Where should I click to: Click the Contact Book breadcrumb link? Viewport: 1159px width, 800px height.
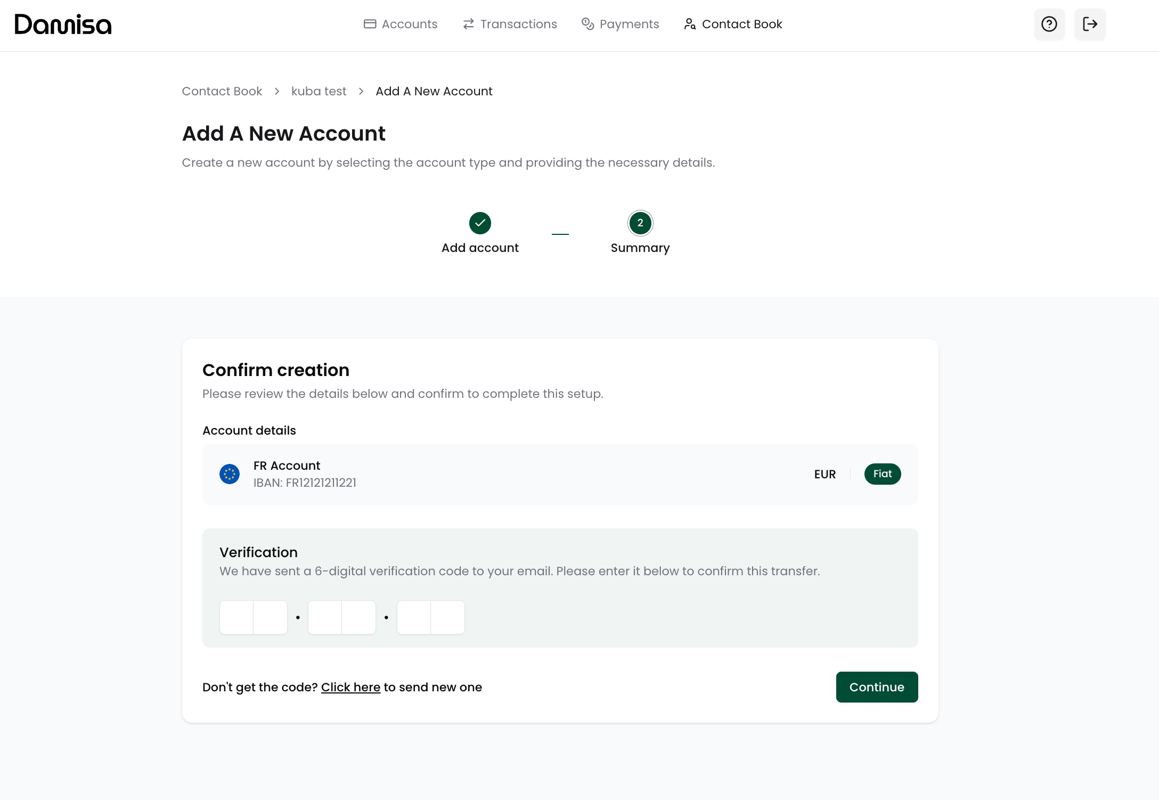click(222, 92)
